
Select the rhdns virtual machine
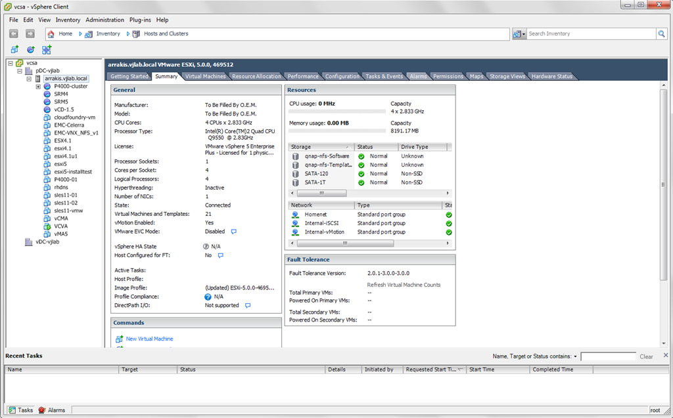pos(61,188)
